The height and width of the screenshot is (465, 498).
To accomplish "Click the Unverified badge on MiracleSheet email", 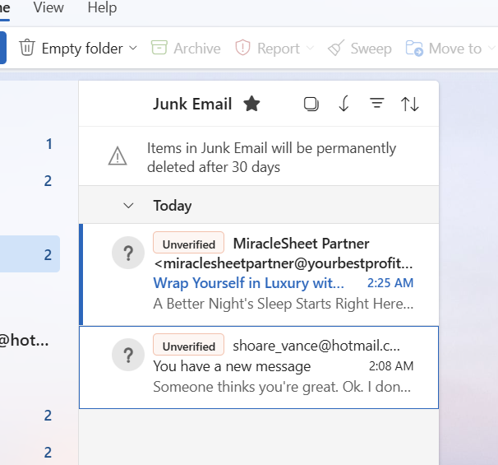I will [x=189, y=244].
